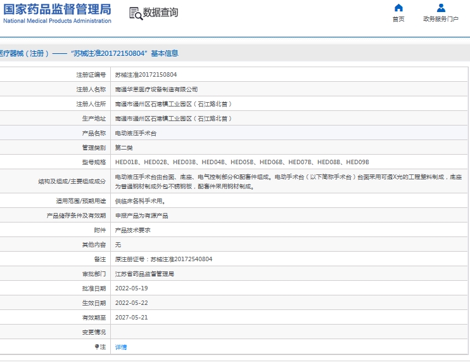Select original registration 苏械注准20172540804 remark
This screenshot has height=362, width=470.
point(163,259)
